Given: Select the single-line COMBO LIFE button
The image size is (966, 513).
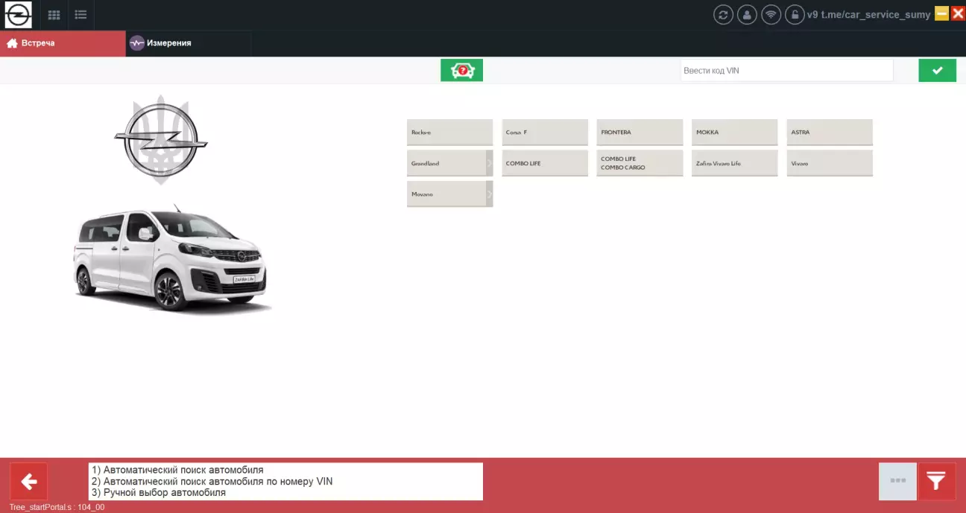Looking at the screenshot, I should [x=545, y=163].
